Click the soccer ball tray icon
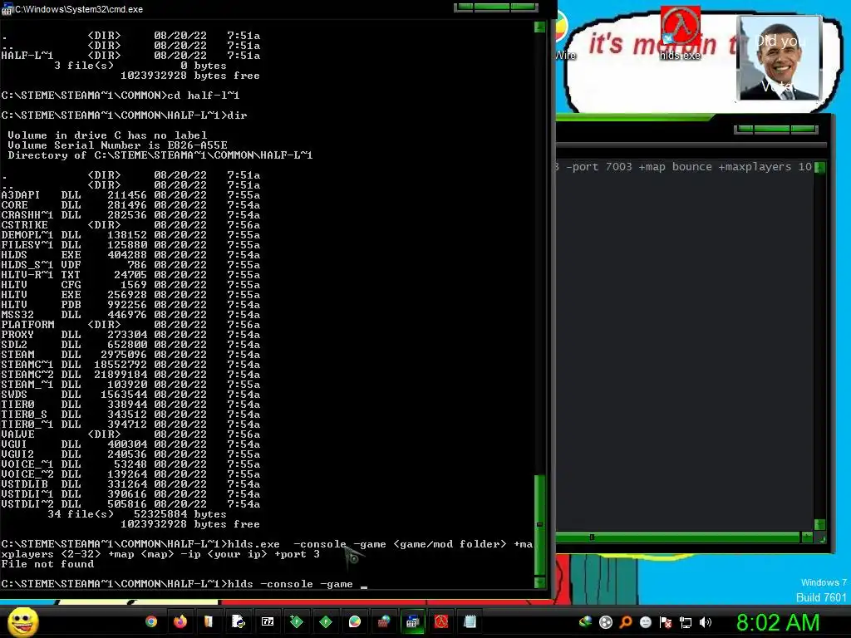The height and width of the screenshot is (638, 851). click(x=606, y=622)
